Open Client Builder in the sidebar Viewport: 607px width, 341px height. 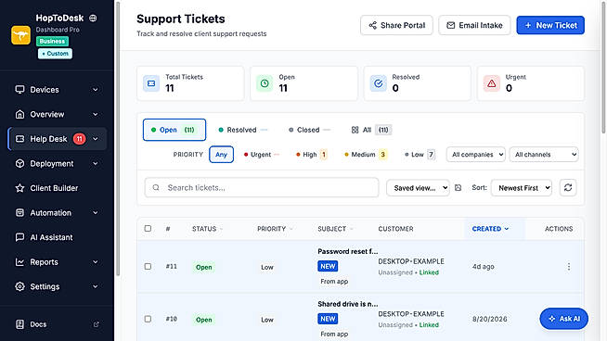coord(58,188)
